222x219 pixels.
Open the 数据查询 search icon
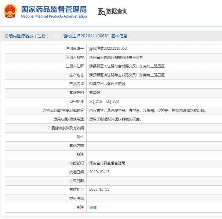click(102, 12)
